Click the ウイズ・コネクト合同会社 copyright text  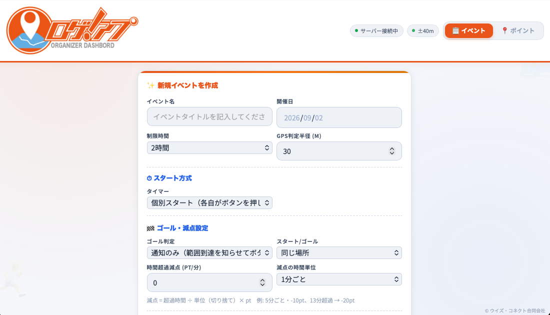[515, 310]
